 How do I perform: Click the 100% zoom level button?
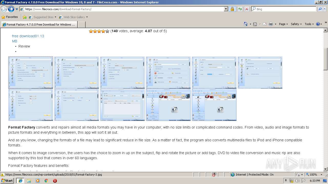click(x=312, y=175)
